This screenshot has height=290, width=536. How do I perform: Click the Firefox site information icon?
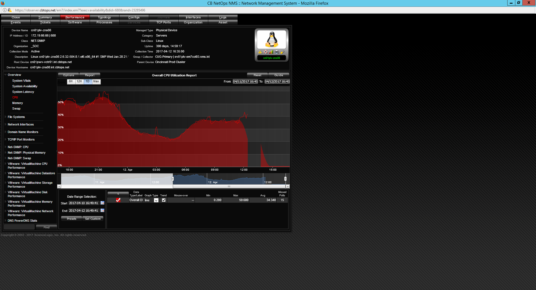tap(5, 10)
